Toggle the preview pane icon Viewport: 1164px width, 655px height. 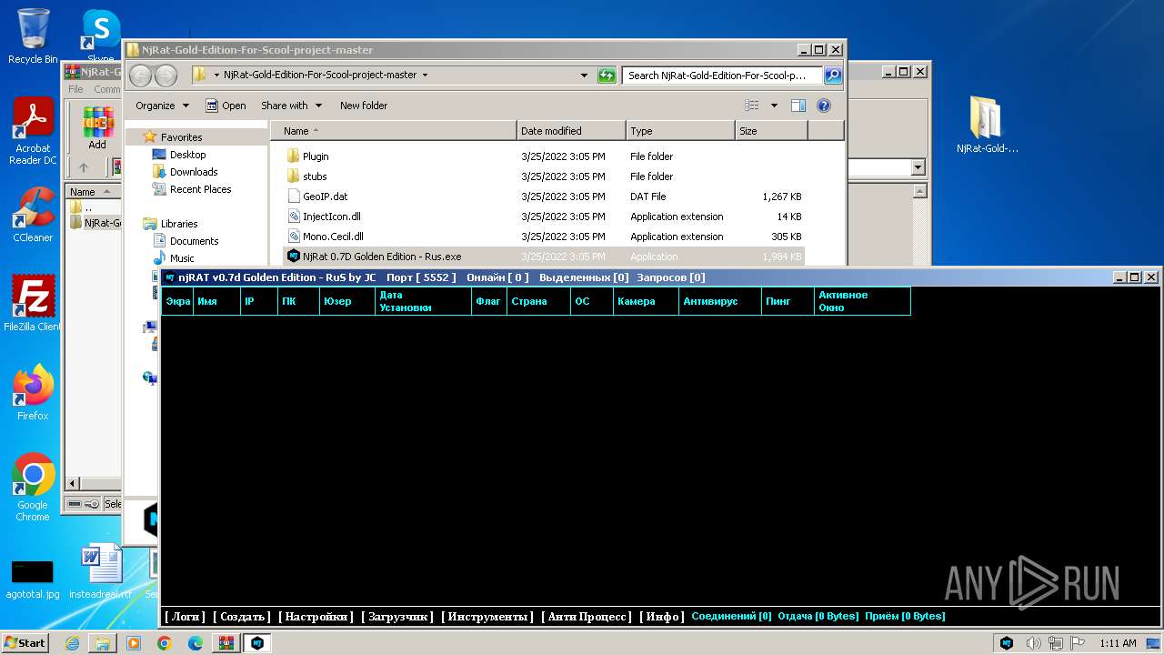pyautogui.click(x=798, y=106)
